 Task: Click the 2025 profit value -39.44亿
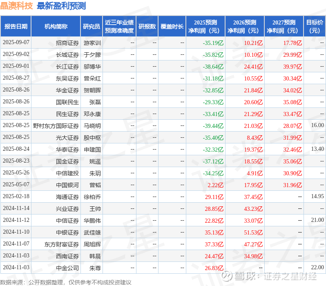[x=213, y=126]
